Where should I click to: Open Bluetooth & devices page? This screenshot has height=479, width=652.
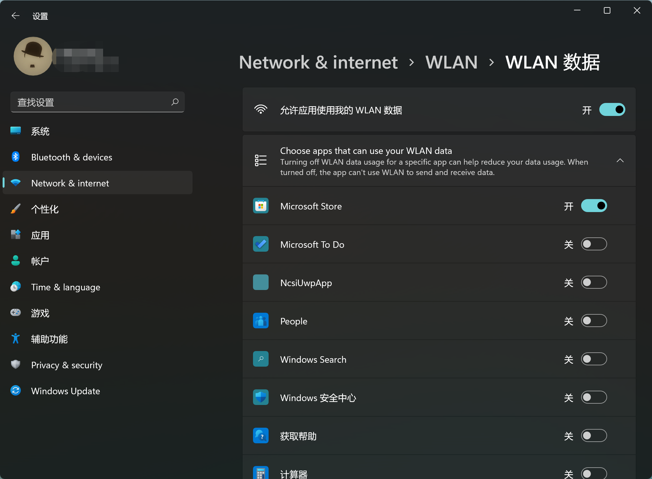click(98, 157)
